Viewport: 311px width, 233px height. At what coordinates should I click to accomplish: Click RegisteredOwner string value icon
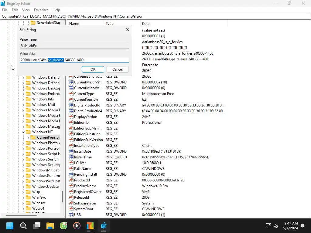pyautogui.click(x=71, y=191)
